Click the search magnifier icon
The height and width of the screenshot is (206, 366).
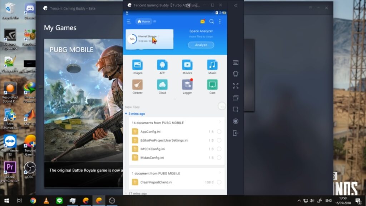click(x=212, y=21)
